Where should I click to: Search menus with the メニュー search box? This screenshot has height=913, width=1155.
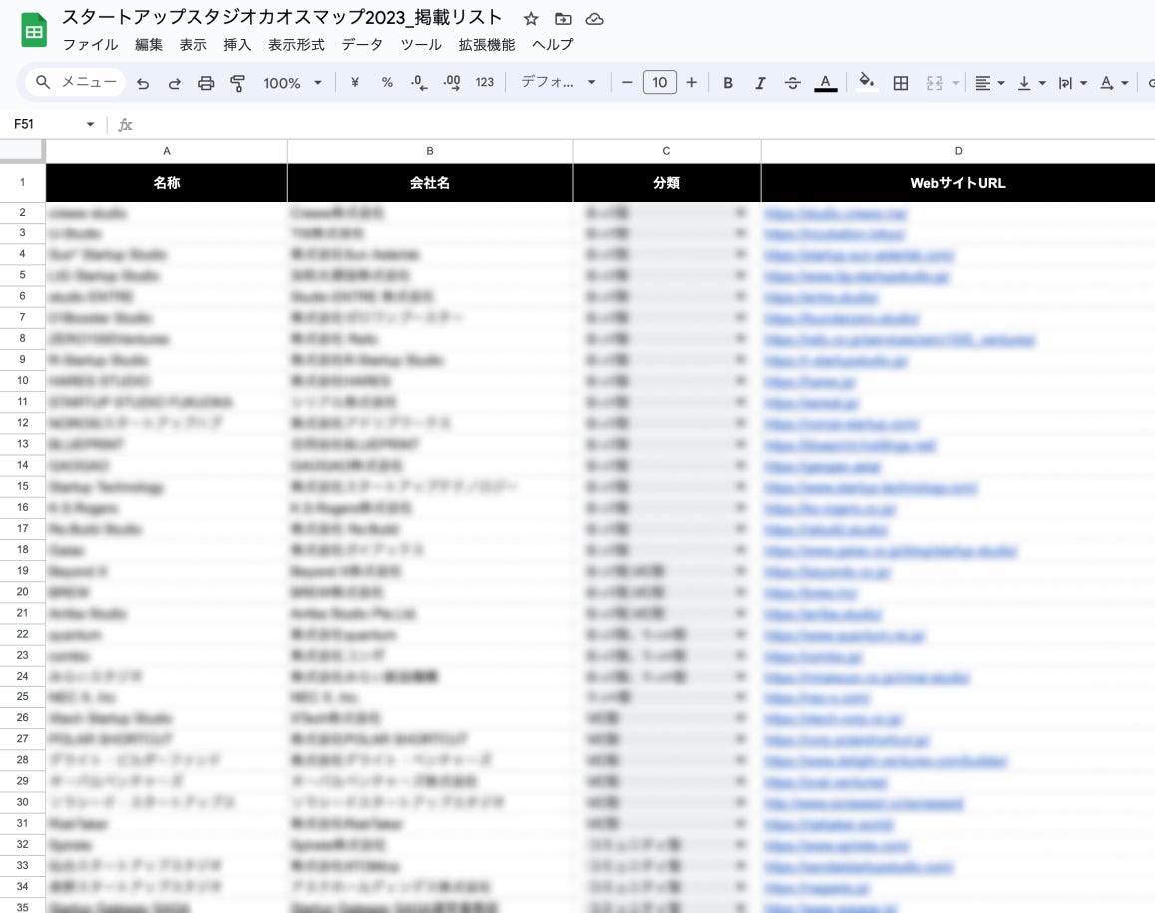tap(75, 82)
